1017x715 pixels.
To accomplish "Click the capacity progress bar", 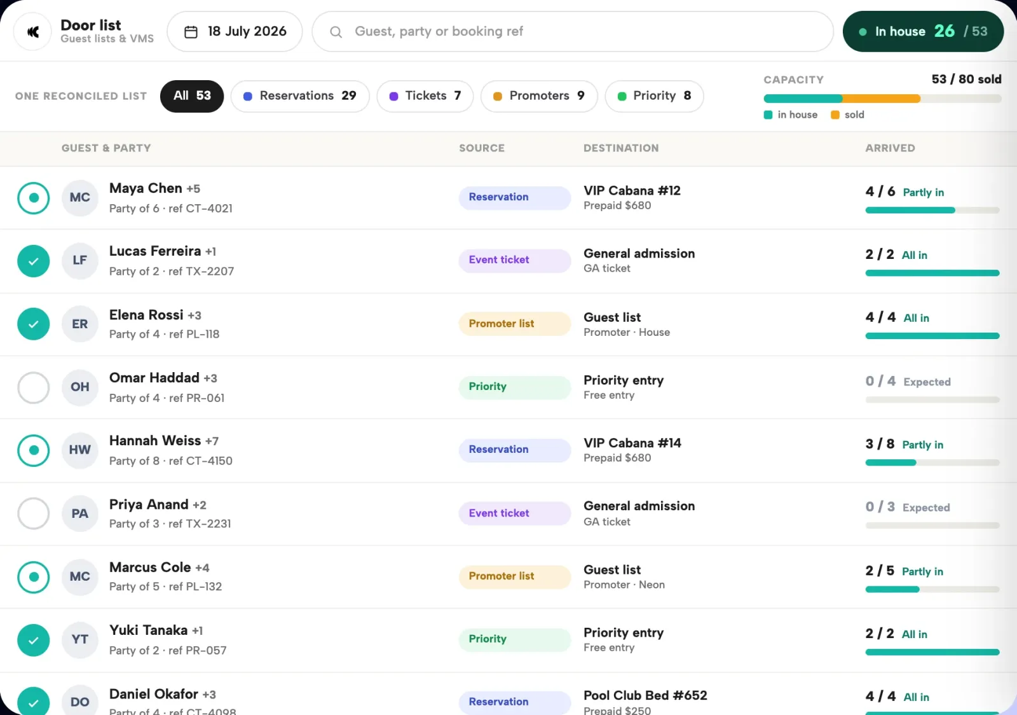I will pyautogui.click(x=882, y=99).
